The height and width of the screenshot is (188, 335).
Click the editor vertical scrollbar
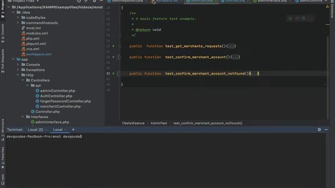click(x=328, y=78)
